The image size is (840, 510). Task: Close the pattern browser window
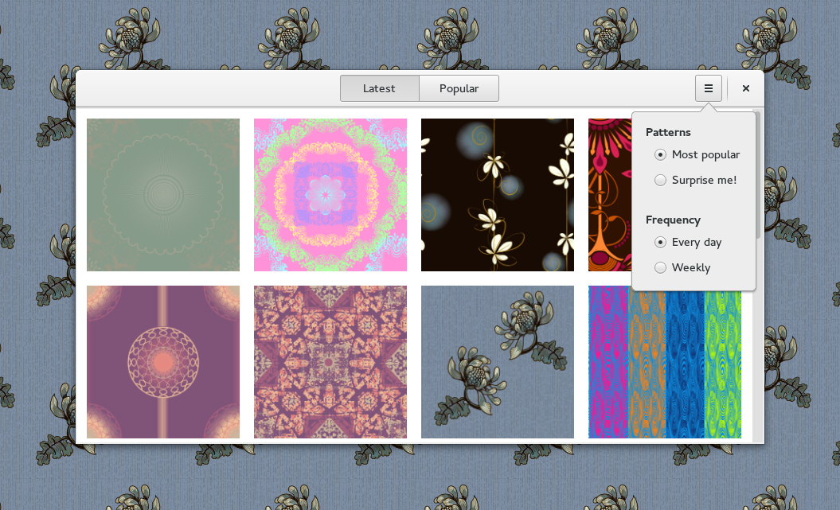tap(745, 88)
